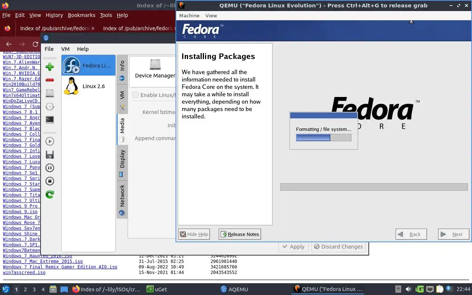The height and width of the screenshot is (295, 472).
Task: Select the Linux 2.6 VM entry
Action: (88, 86)
